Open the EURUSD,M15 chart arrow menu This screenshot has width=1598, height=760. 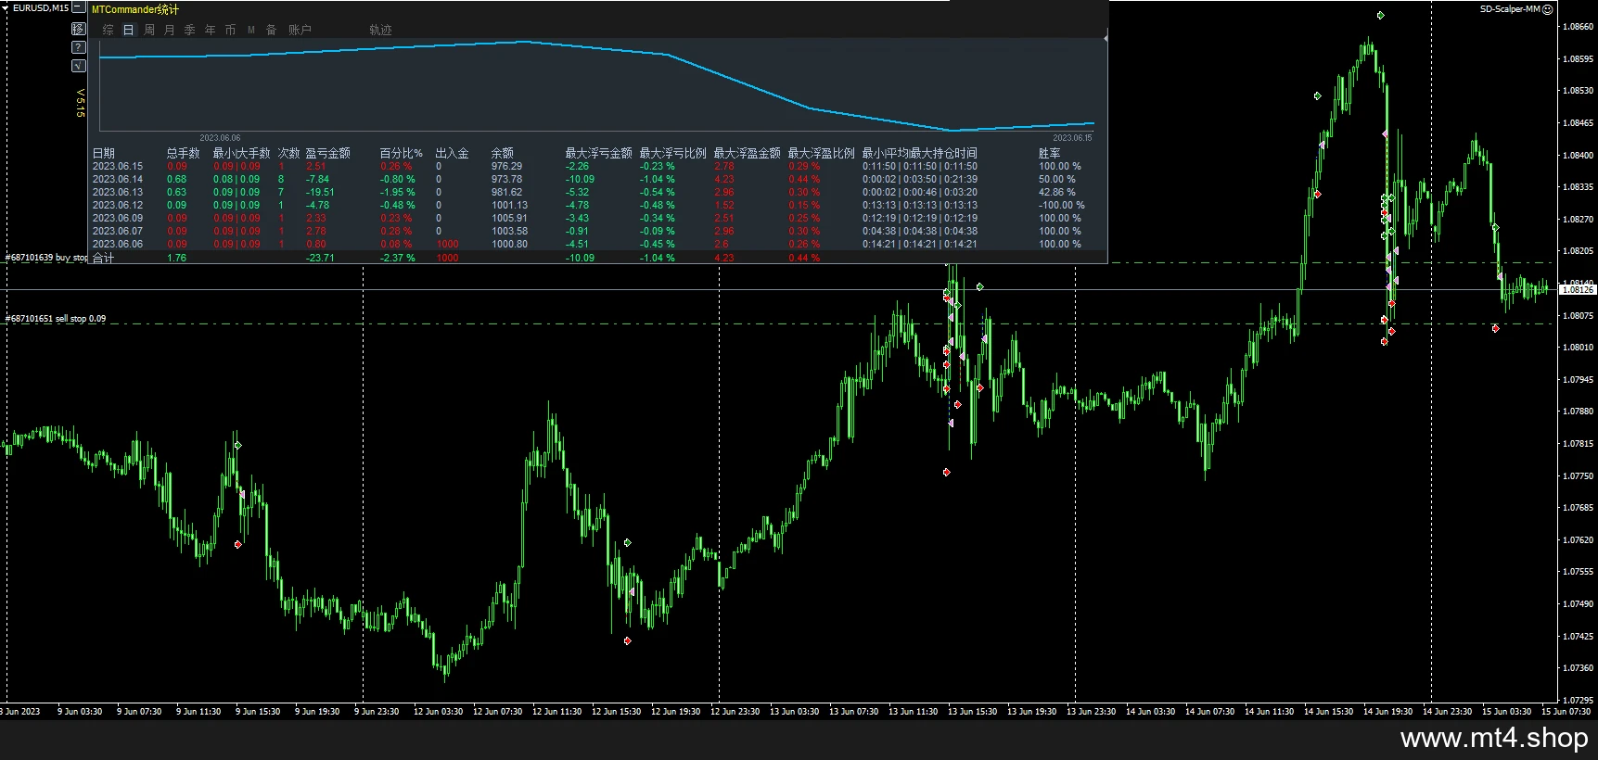(x=6, y=7)
